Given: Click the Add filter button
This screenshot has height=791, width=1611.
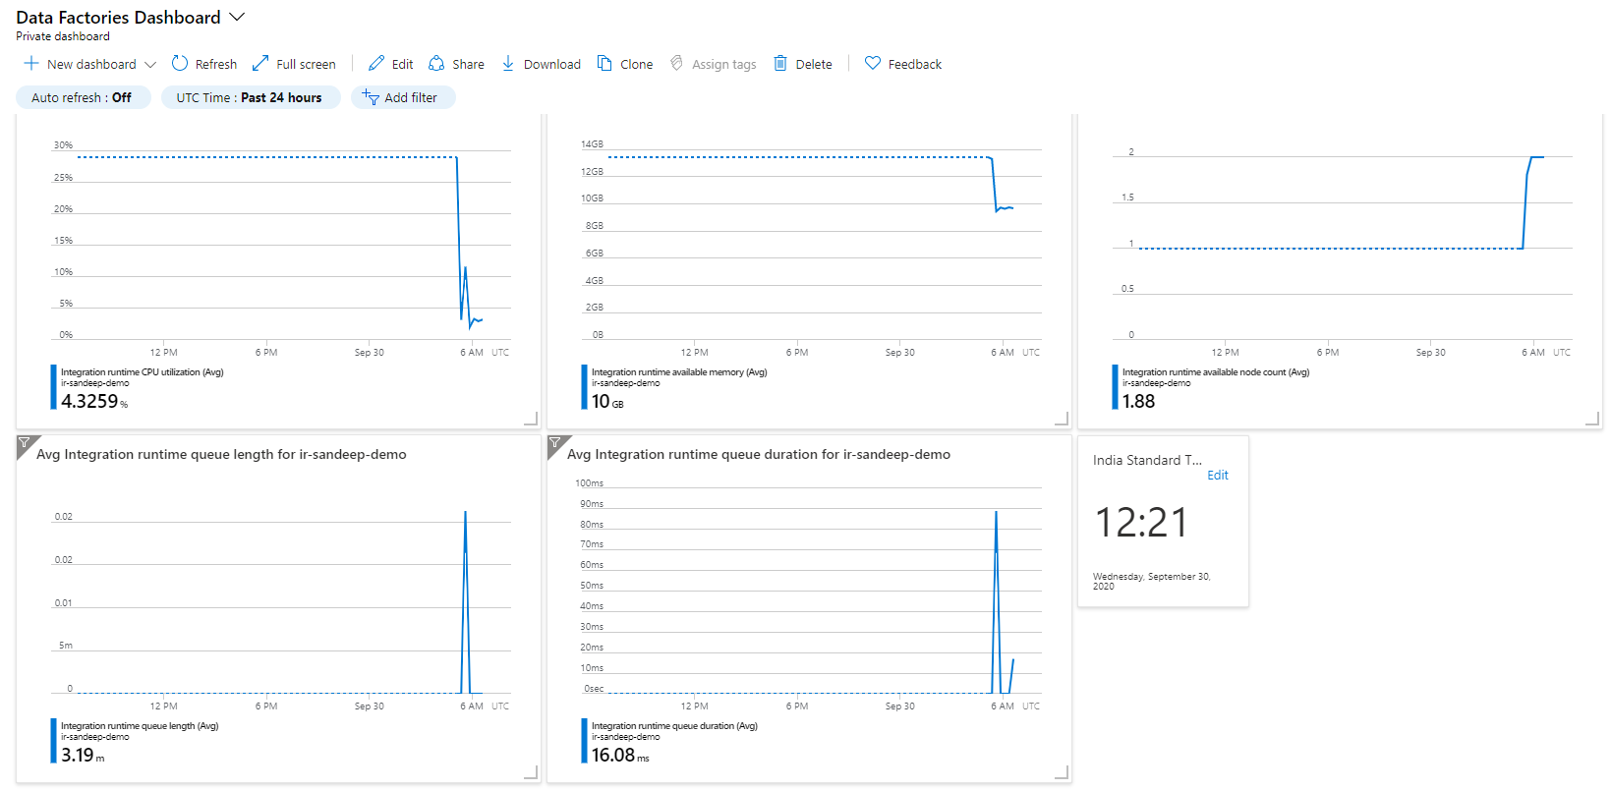Looking at the screenshot, I should coord(402,97).
